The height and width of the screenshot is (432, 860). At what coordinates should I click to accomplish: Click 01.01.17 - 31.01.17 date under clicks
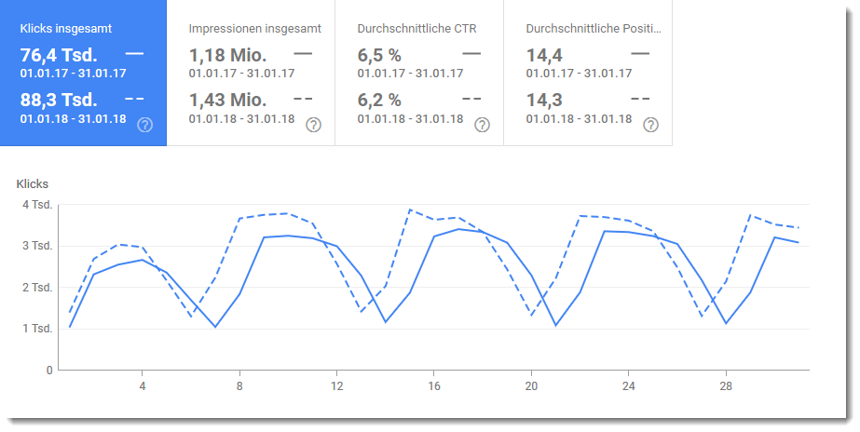click(73, 74)
